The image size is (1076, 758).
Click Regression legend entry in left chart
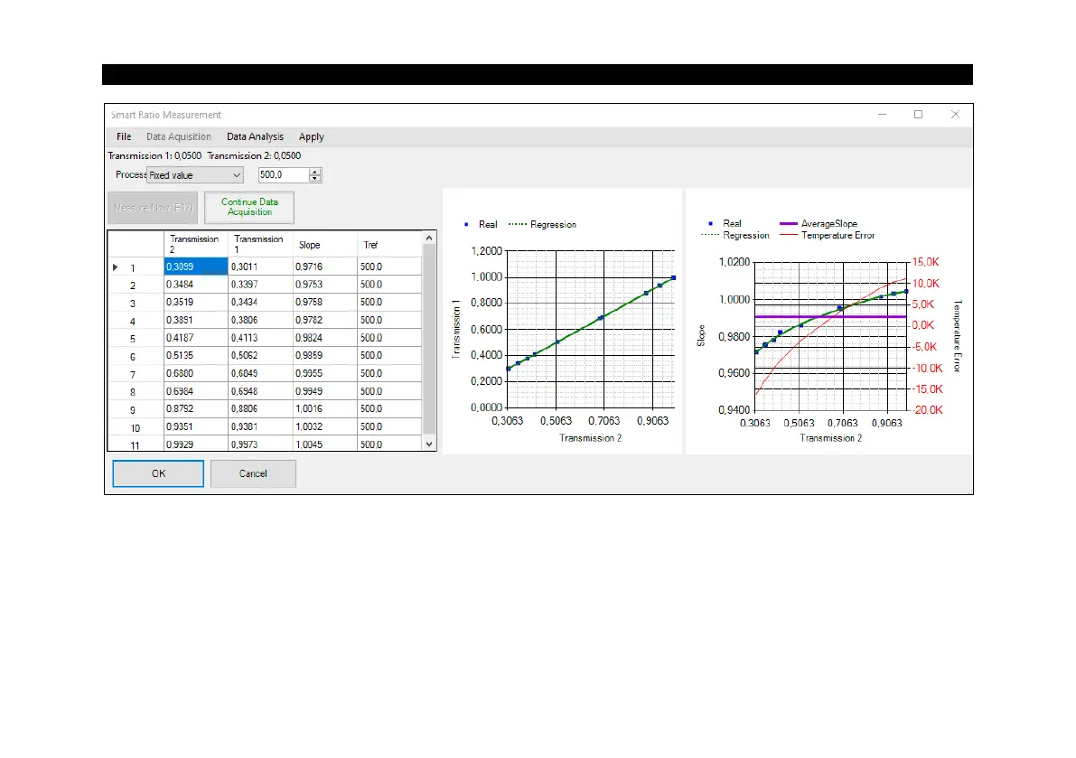click(x=543, y=224)
